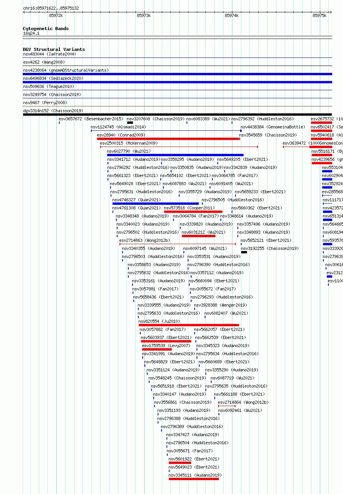Viewport: 343px width, 494px height.
Task: Click label nsv6082407 (Wu2021)
Action: click(227, 313)
